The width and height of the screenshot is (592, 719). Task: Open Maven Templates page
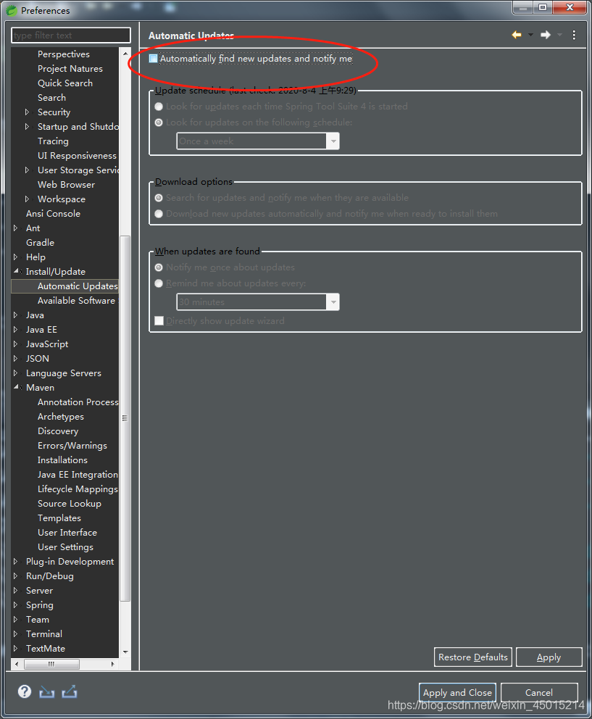click(x=59, y=518)
